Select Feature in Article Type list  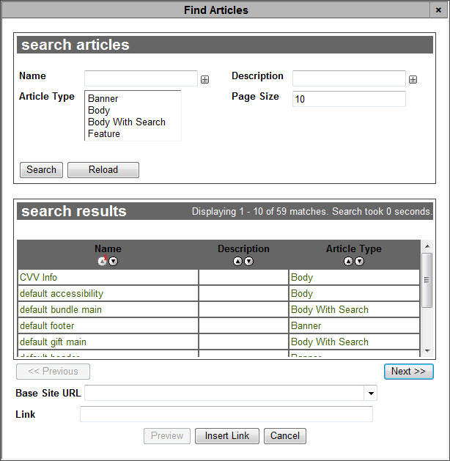click(x=104, y=134)
